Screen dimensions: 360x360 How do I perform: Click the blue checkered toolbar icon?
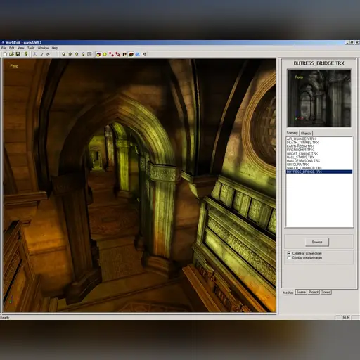point(138,54)
